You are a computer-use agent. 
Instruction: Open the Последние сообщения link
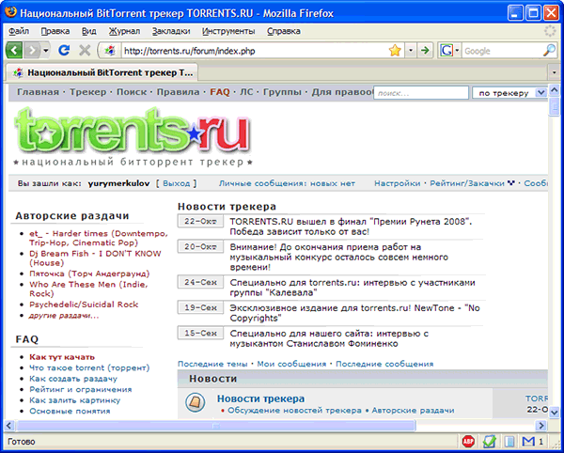[384, 364]
